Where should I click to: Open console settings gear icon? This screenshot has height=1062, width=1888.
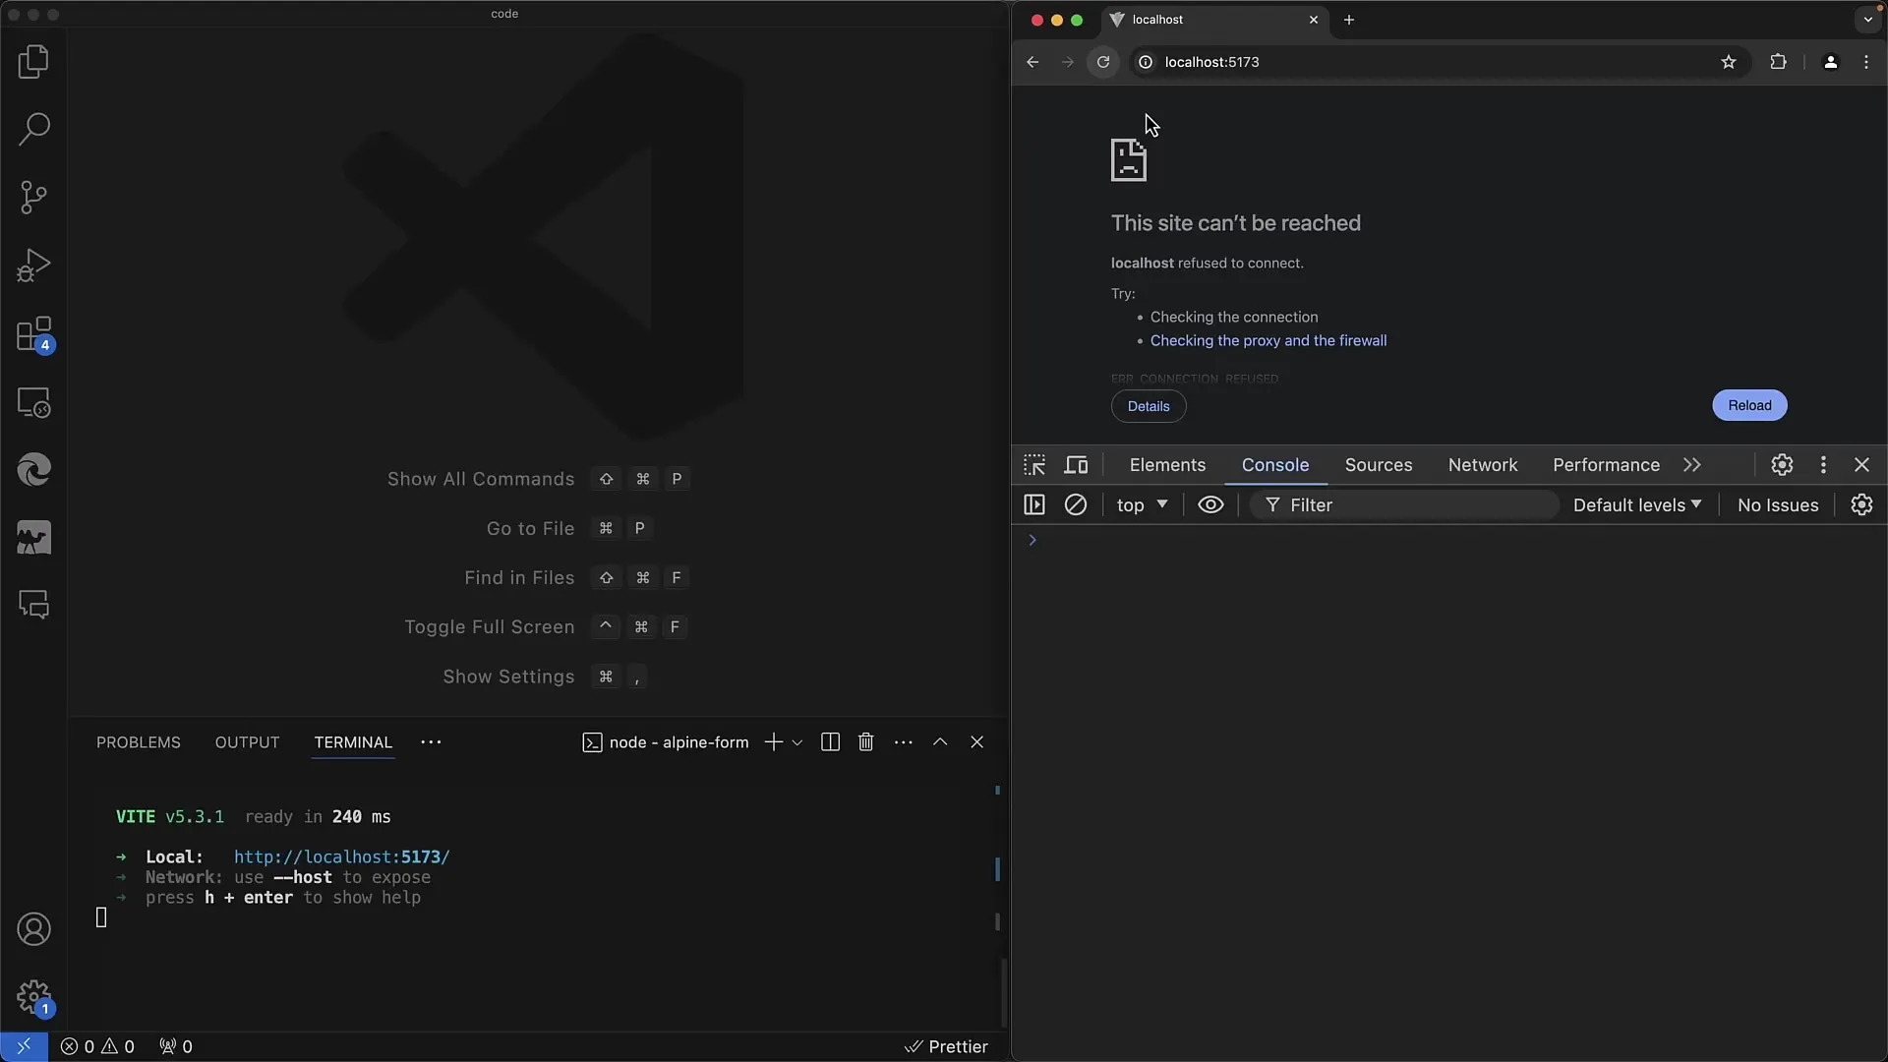(1861, 504)
